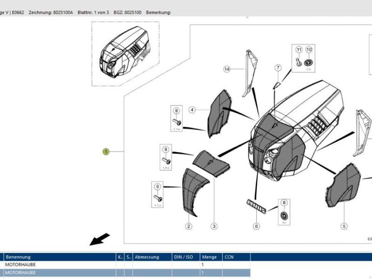Viewport: 372px width, 279px height.
Task: Open the engine hood overview thumbnail
Action: pyautogui.click(x=124, y=54)
